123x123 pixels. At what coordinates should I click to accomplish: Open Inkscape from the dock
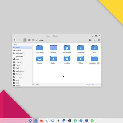click(58, 121)
